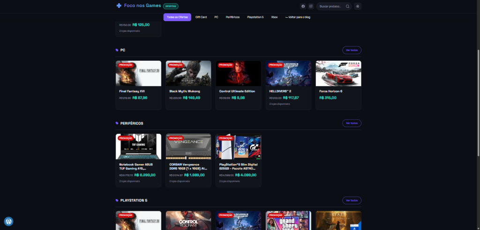Image resolution: width=480 pixels, height=230 pixels.
Task: Click Ver todos for the Periféricos section
Action: 352,123
